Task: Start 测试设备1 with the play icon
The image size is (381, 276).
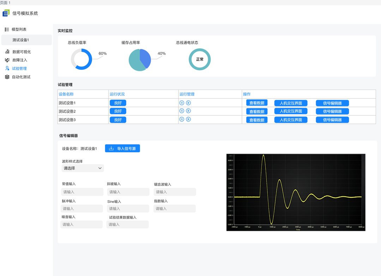Action: pos(188,103)
